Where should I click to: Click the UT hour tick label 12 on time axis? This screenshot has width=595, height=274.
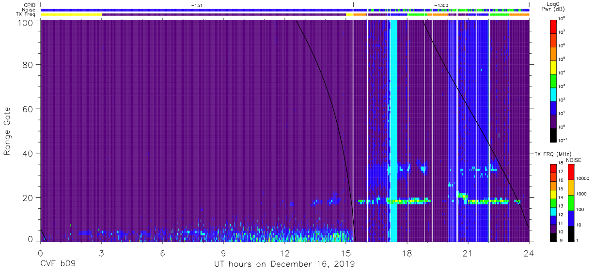coord(284,253)
